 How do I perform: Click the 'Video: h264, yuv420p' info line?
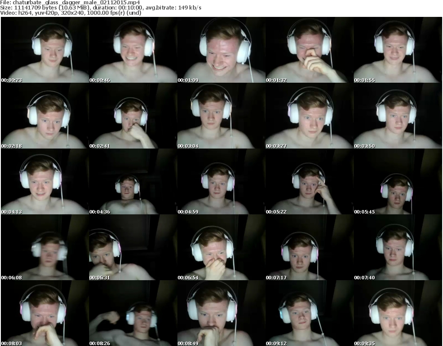point(71,13)
